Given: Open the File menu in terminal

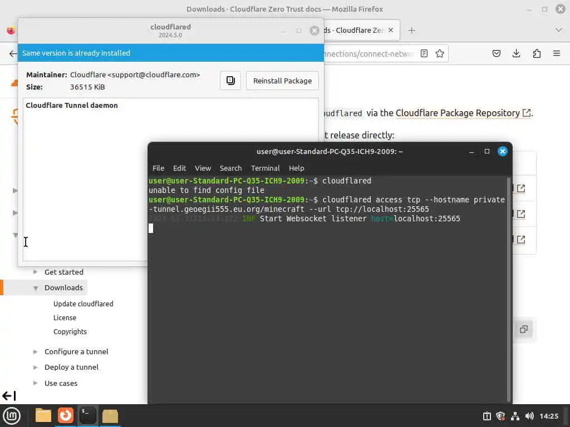Looking at the screenshot, I should tap(158, 168).
